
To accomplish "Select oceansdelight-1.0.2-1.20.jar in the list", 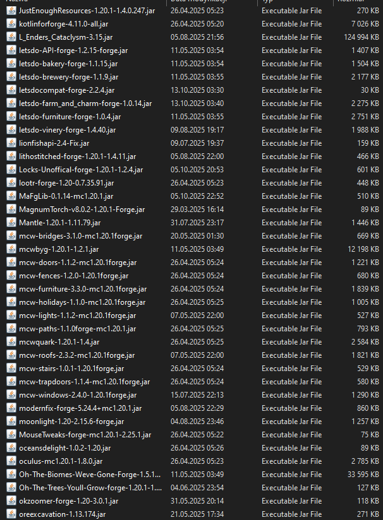I will pos(64,448).
